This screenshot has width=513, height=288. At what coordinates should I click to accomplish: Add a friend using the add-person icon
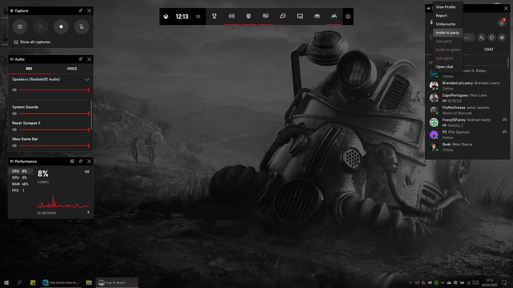point(481,37)
